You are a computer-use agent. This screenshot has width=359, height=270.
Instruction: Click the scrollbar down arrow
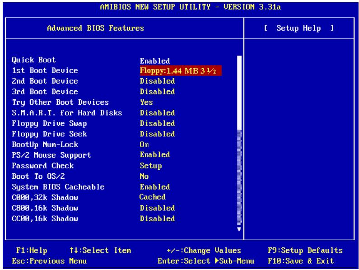pos(239,229)
